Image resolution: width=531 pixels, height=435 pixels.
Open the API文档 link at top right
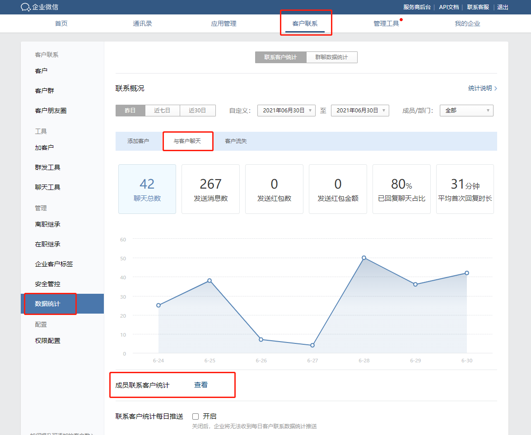pyautogui.click(x=449, y=7)
